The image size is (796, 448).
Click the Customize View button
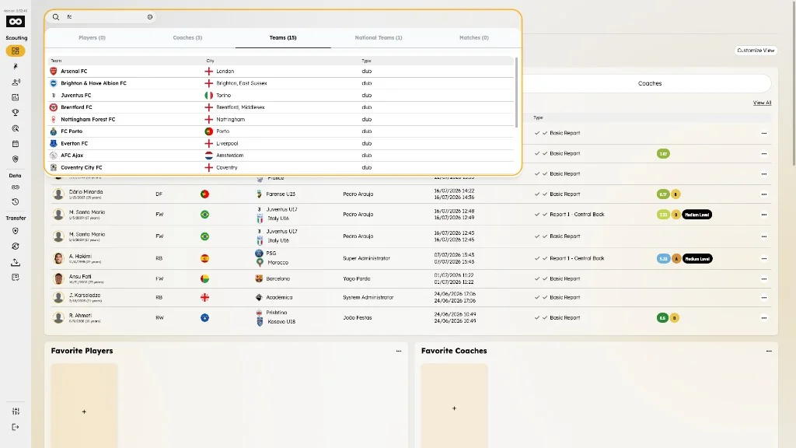756,51
